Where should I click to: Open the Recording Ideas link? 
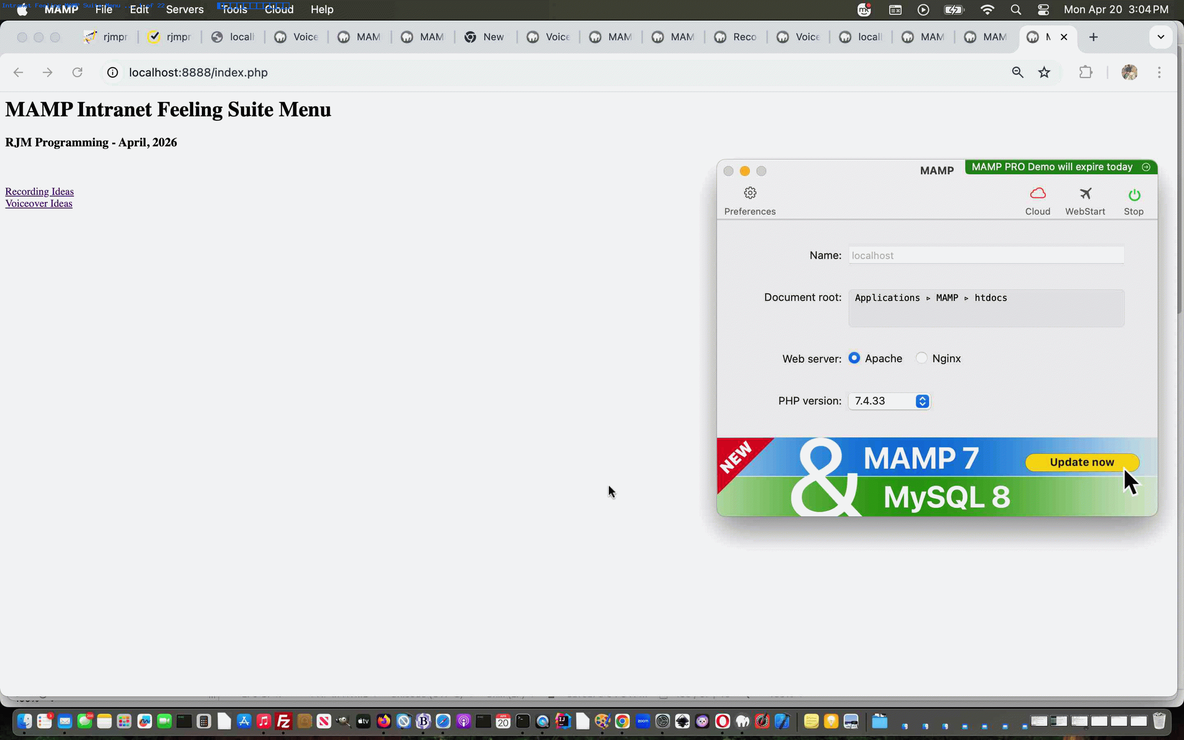tap(39, 191)
